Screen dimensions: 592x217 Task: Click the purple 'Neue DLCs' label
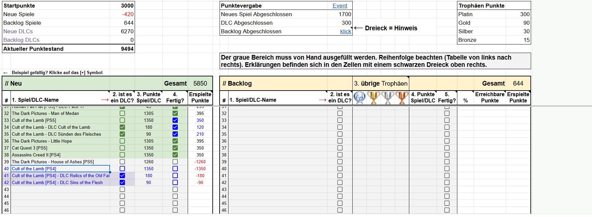(x=18, y=31)
